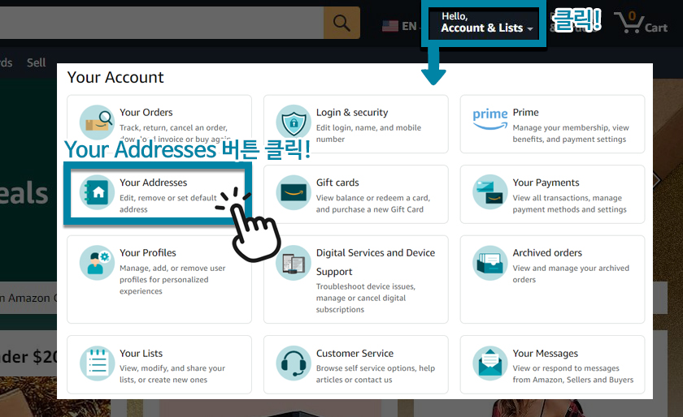Click into the search input field

[x=161, y=23]
